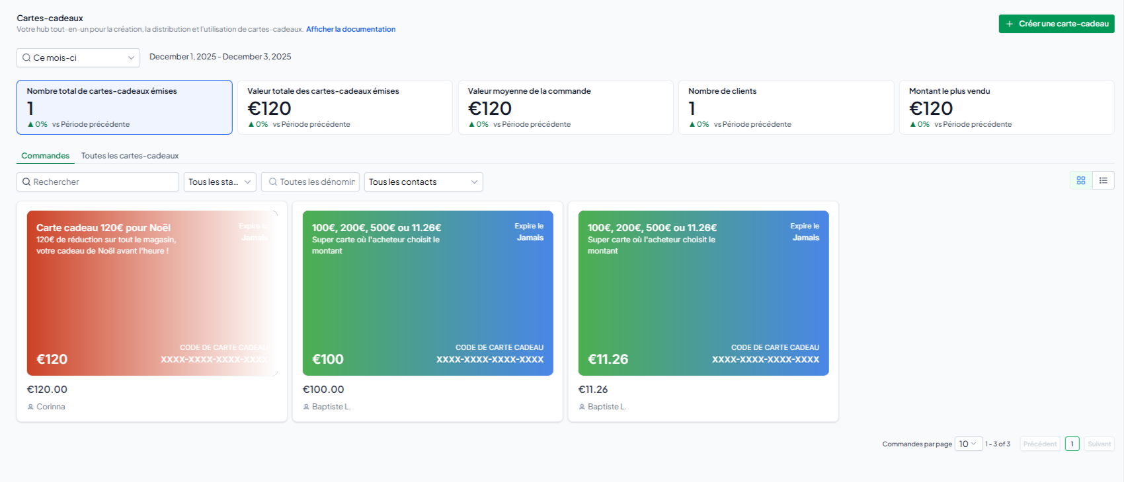The height and width of the screenshot is (482, 1124).
Task: Click the €120.00 order amount text
Action: click(47, 390)
